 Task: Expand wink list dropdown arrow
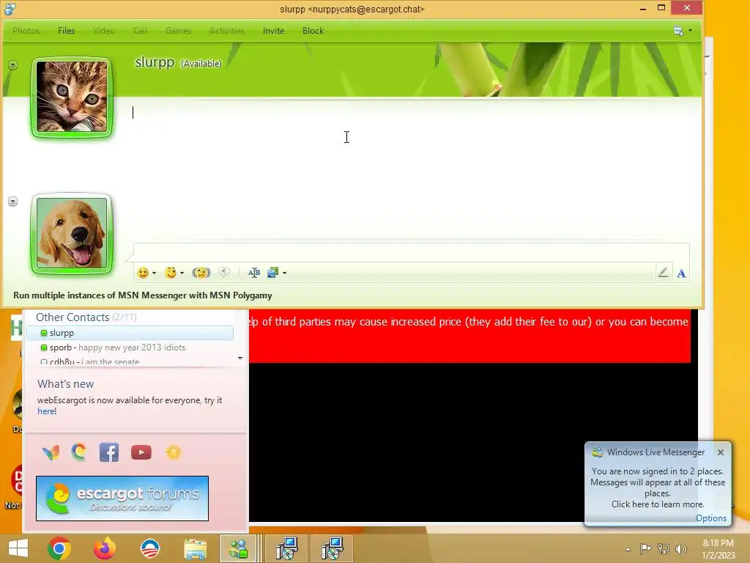[182, 273]
